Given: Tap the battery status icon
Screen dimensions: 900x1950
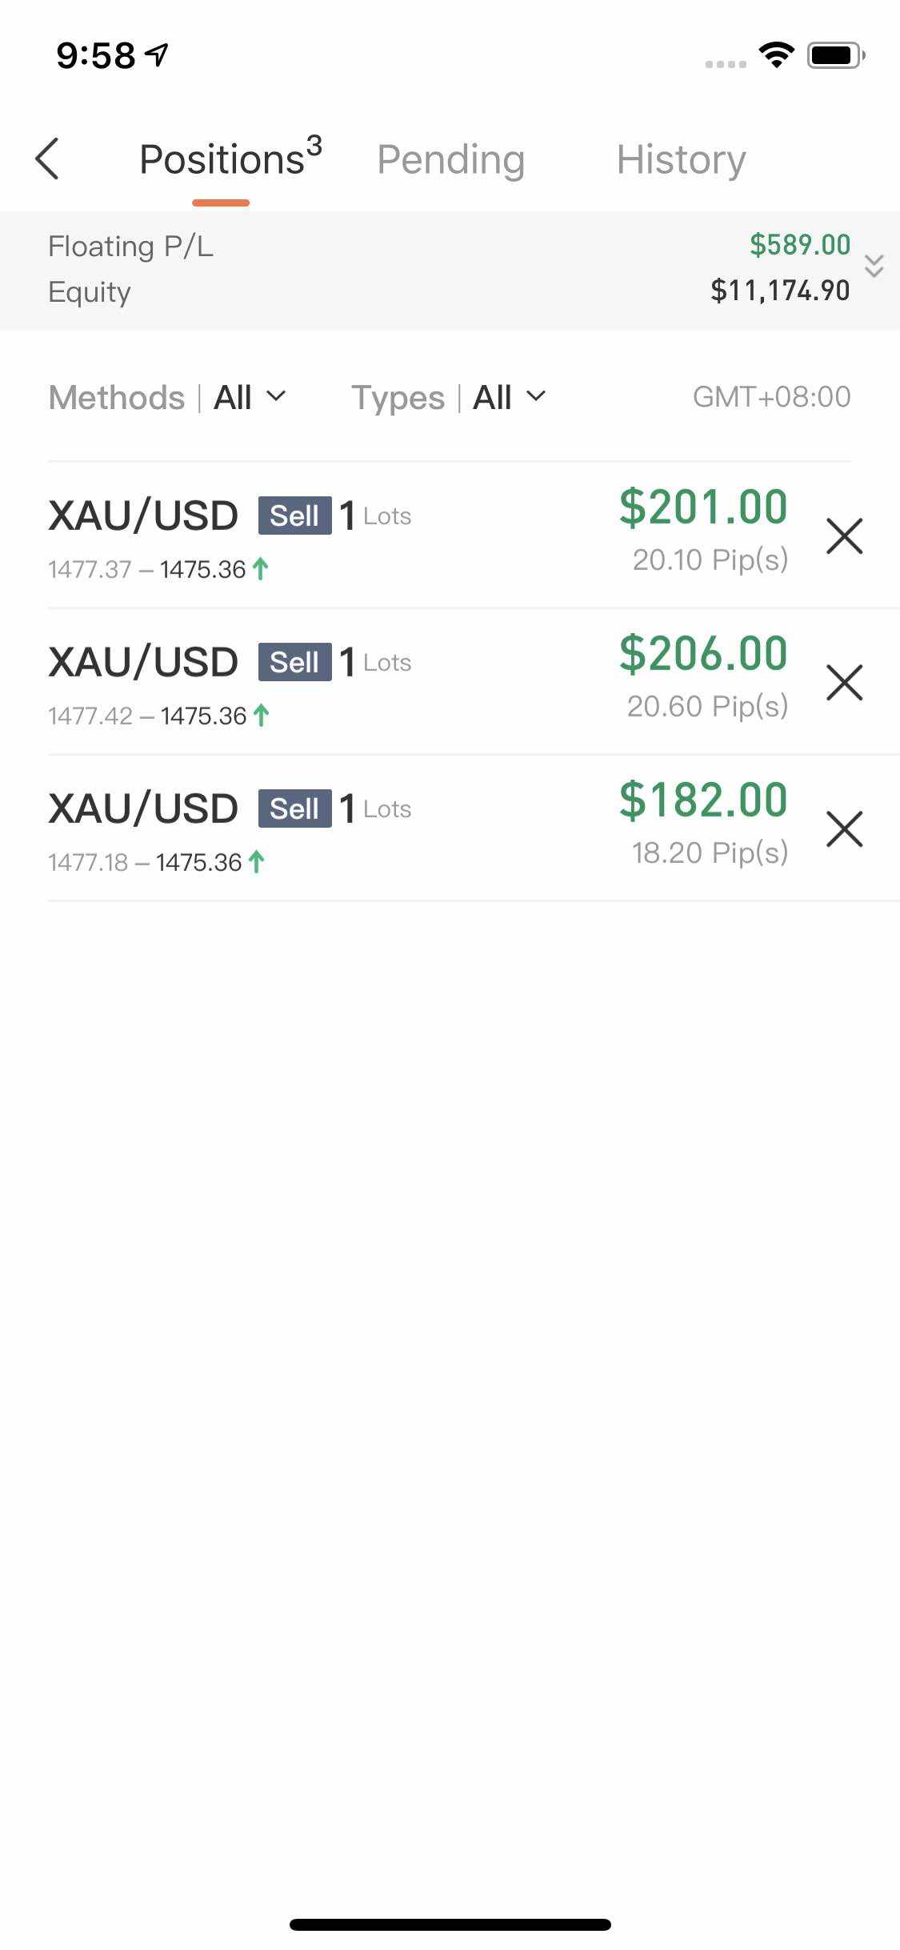Looking at the screenshot, I should [835, 55].
